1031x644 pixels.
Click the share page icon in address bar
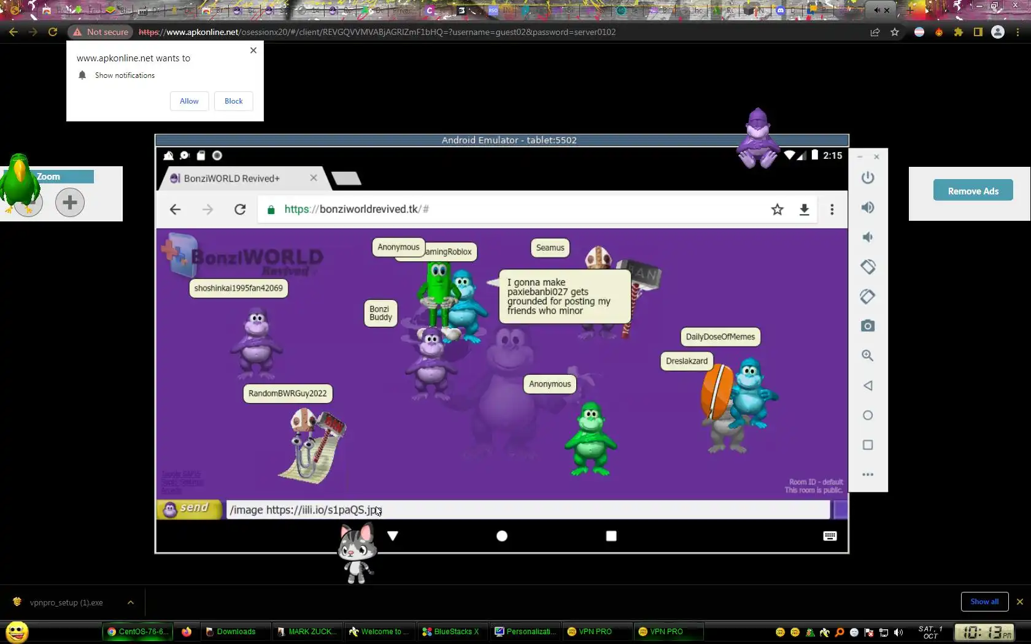pos(875,32)
